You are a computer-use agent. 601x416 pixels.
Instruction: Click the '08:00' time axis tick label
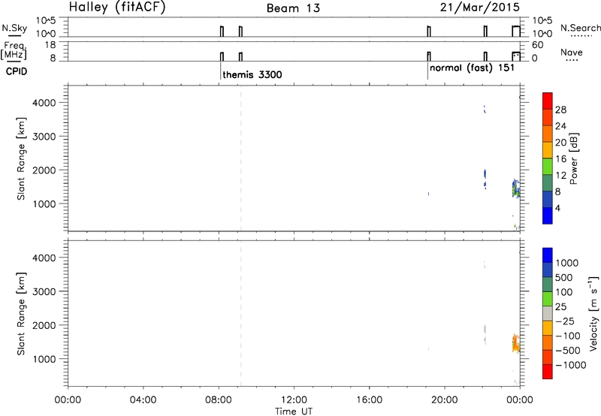click(x=219, y=400)
